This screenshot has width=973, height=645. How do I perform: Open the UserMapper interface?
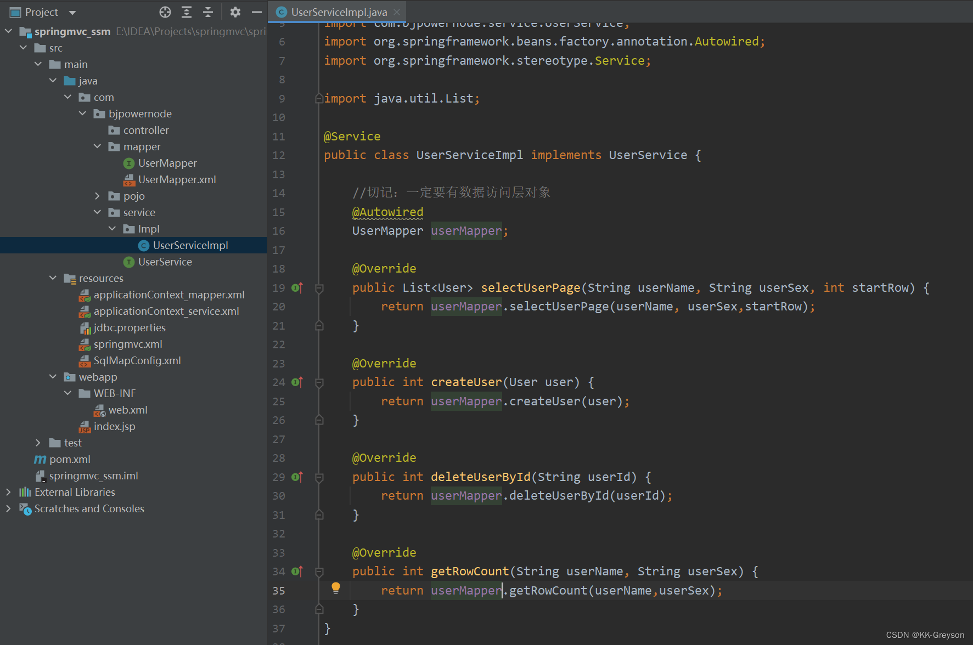pyautogui.click(x=167, y=163)
